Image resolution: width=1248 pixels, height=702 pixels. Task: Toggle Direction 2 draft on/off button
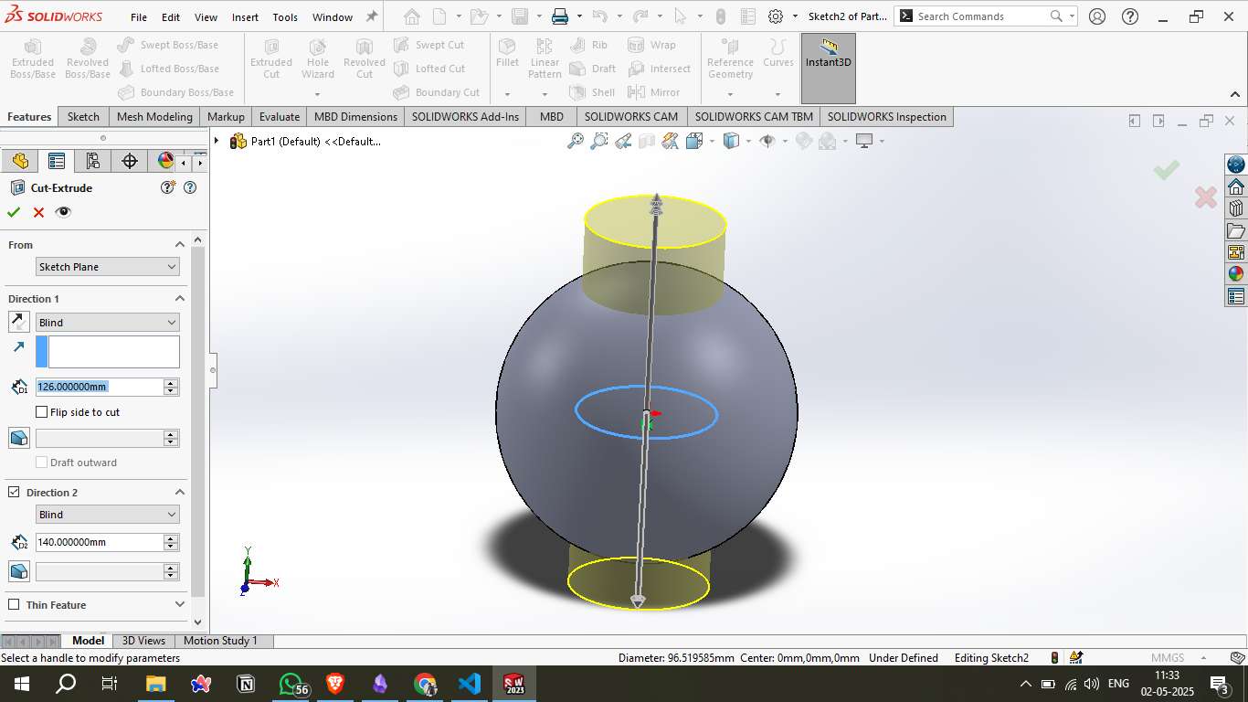[19, 571]
